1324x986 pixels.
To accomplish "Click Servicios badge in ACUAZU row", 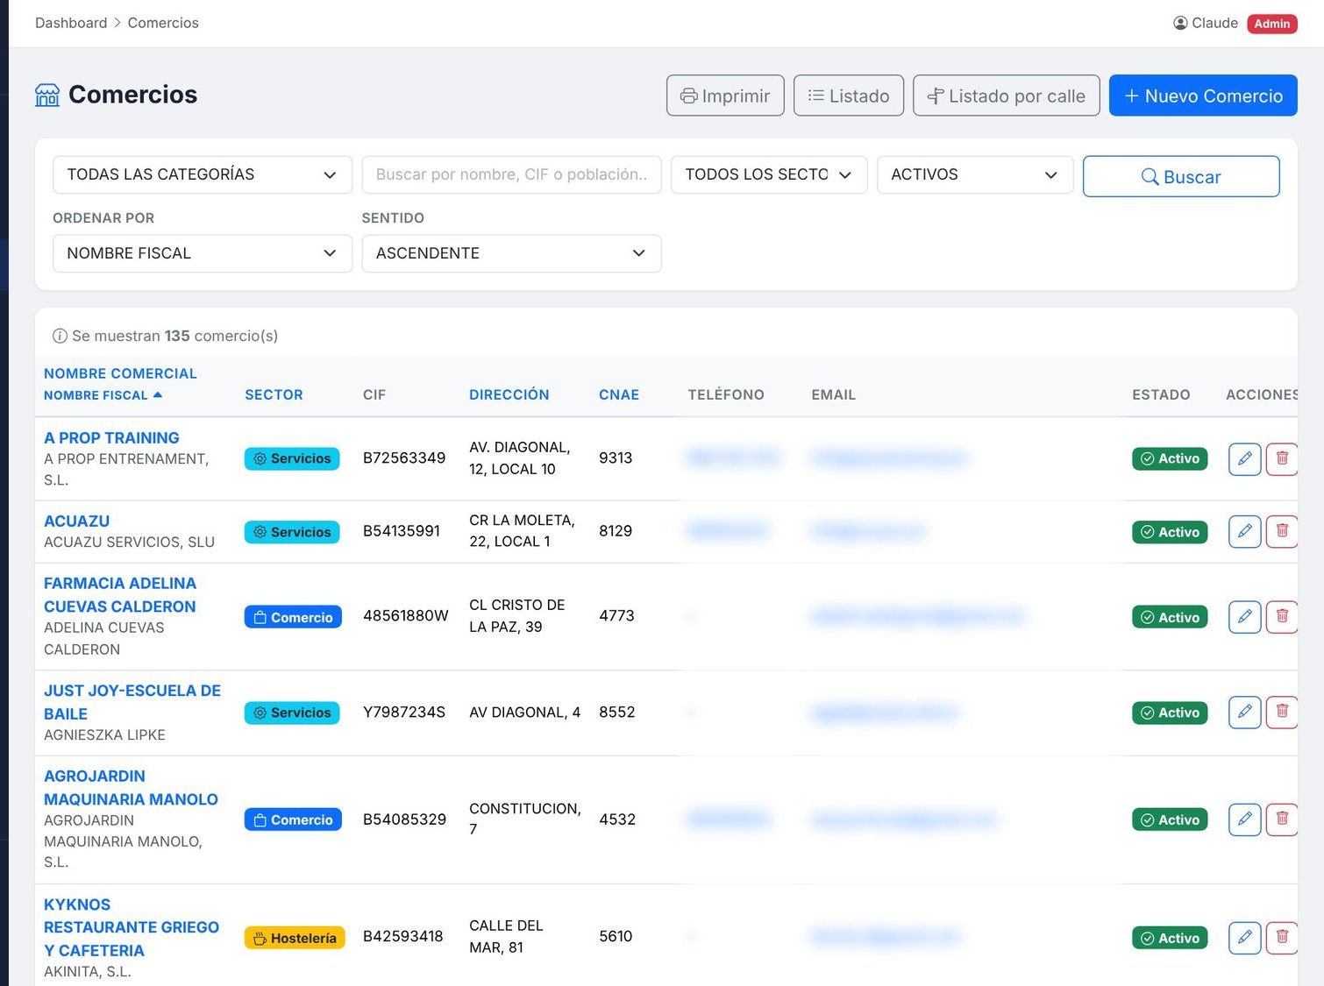I will click(x=292, y=532).
